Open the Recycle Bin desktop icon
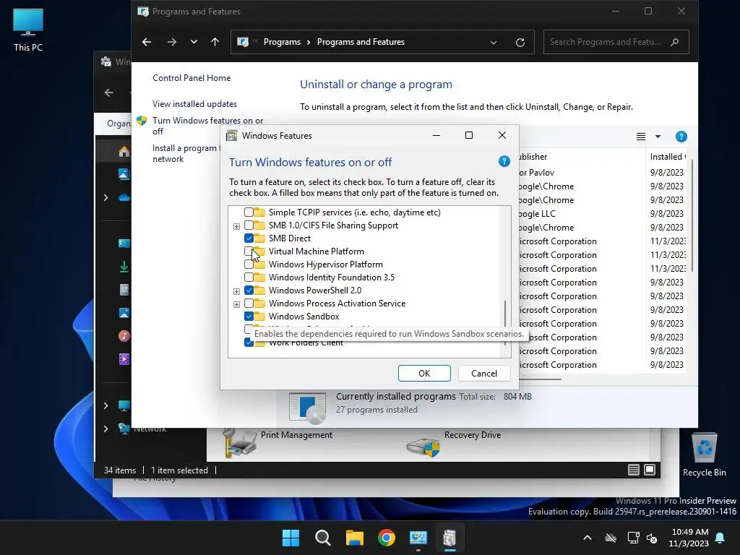Viewport: 740px width, 555px height. [x=704, y=455]
